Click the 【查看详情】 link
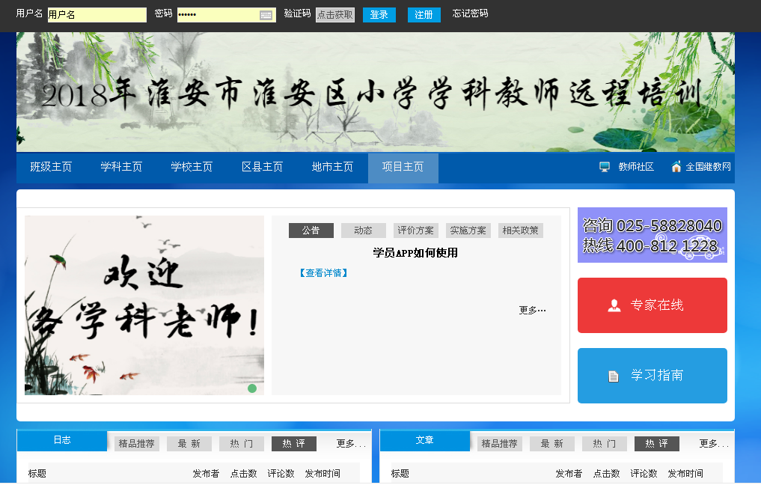 pyautogui.click(x=323, y=273)
